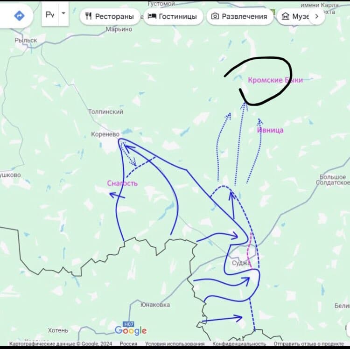Select the Гостиницы category chip
The width and height of the screenshot is (350, 349).
click(173, 16)
